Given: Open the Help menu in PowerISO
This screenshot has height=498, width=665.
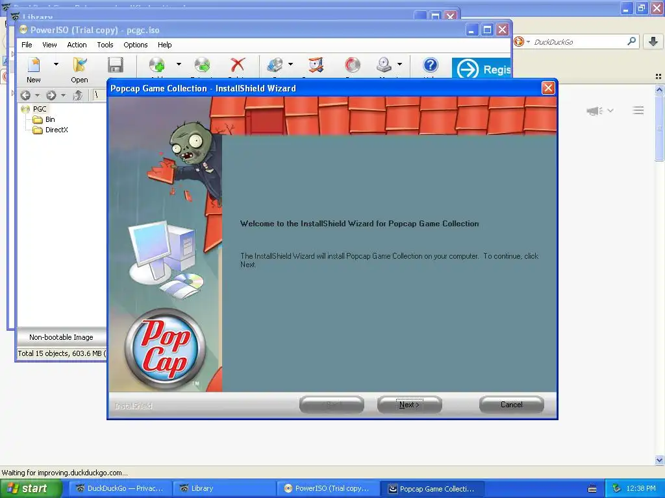Looking at the screenshot, I should [x=164, y=45].
